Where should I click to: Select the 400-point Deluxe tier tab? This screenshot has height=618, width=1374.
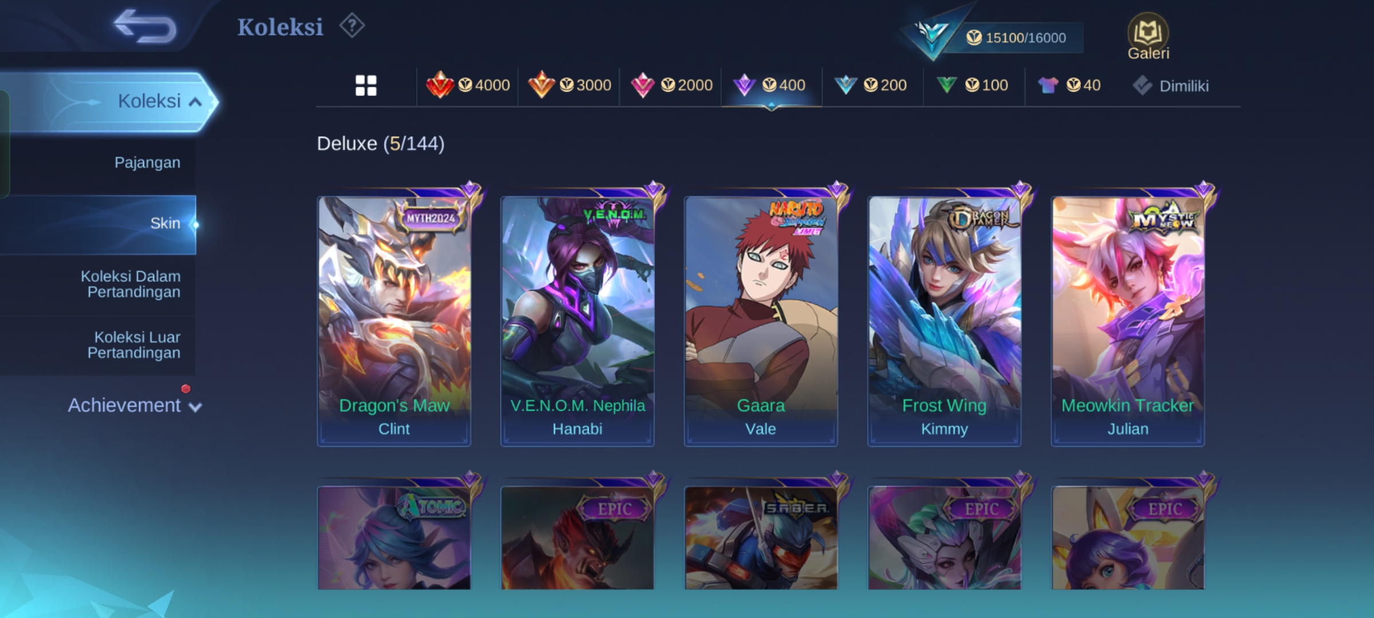(x=771, y=85)
